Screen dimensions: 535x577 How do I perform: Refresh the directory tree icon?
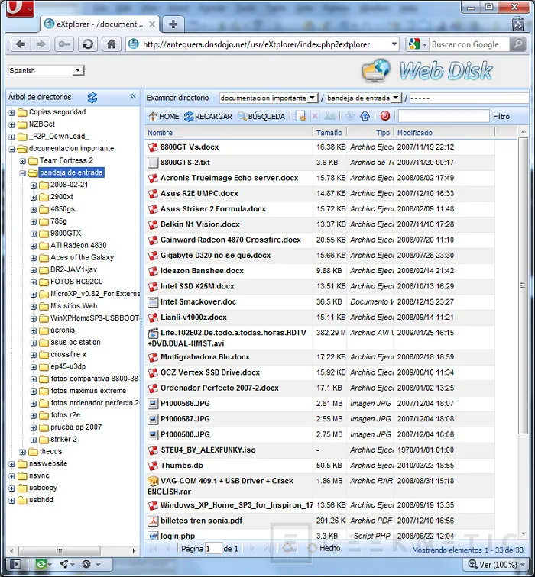pos(92,98)
